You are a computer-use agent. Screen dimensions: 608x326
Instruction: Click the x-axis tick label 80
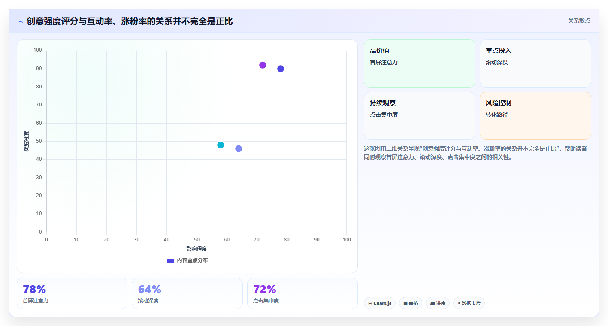pyautogui.click(x=287, y=240)
